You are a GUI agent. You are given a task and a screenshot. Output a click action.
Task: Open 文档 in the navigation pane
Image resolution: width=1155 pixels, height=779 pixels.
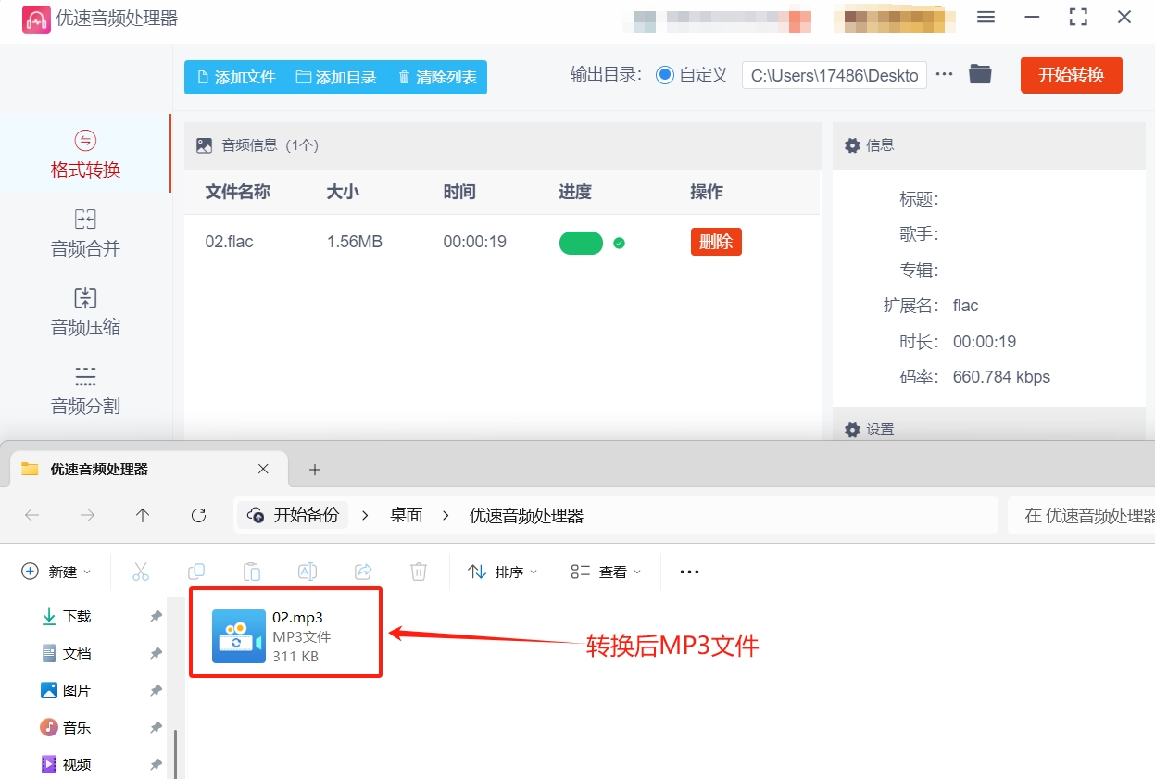tap(78, 653)
